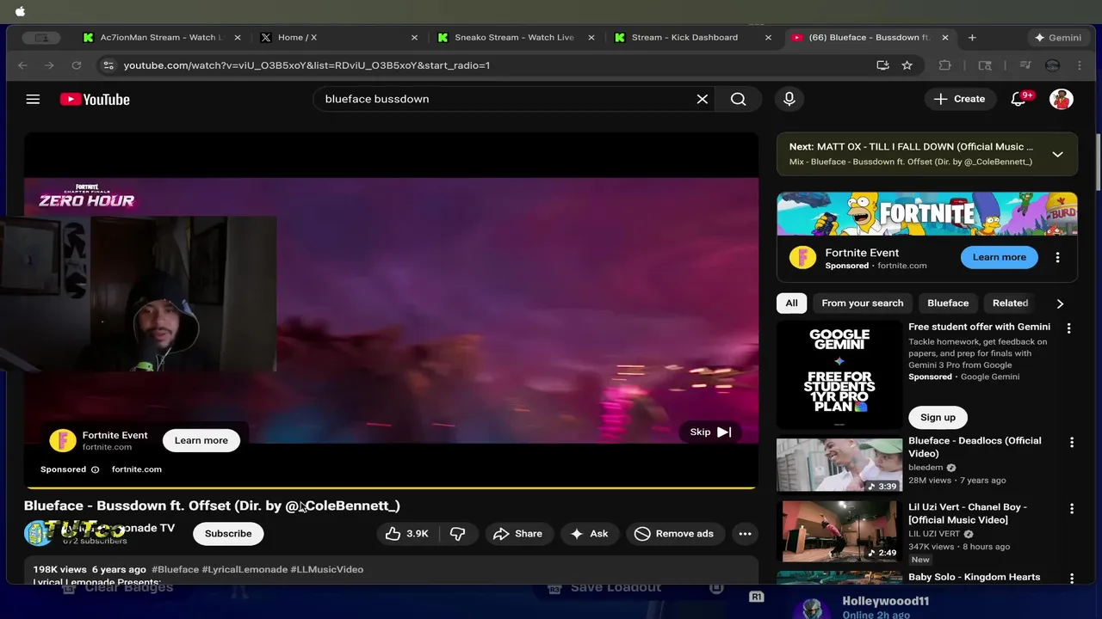Clear the search box with the X
Image resolution: width=1102 pixels, height=619 pixels.
pos(703,99)
